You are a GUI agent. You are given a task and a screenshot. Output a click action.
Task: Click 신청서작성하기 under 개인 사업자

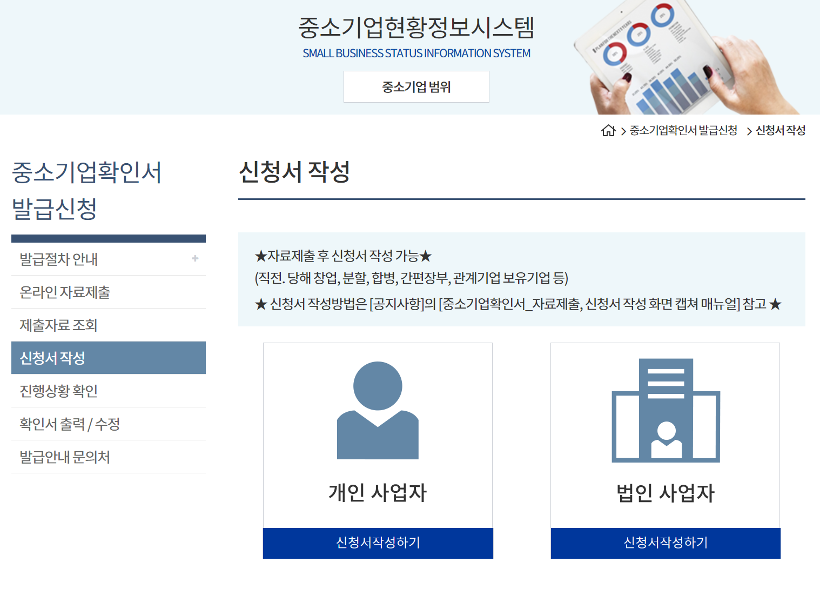(378, 543)
